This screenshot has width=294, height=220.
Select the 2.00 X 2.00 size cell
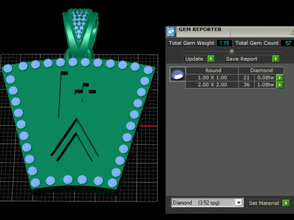tap(212, 84)
